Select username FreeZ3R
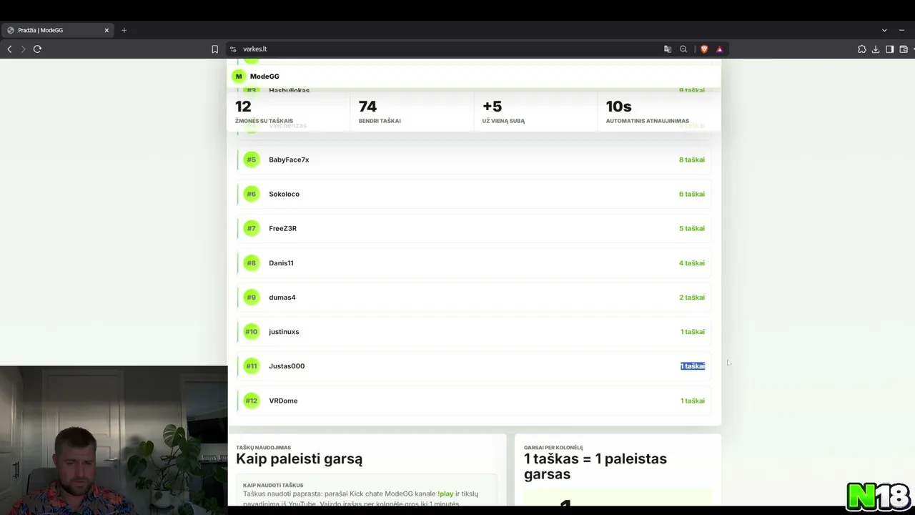 tap(282, 228)
